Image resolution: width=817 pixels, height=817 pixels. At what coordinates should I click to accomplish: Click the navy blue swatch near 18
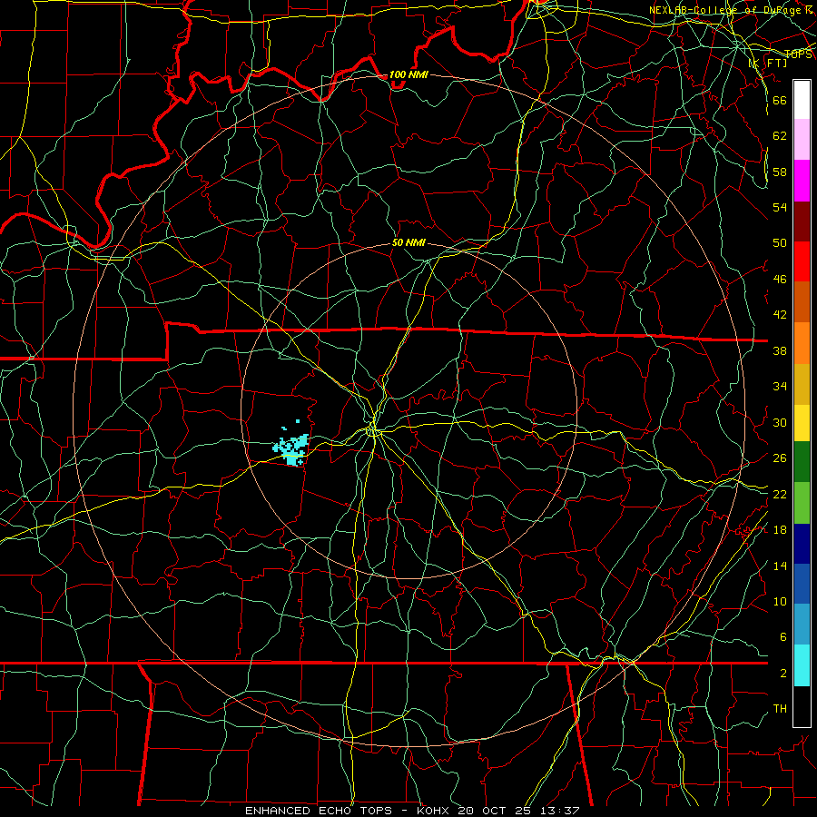point(802,544)
